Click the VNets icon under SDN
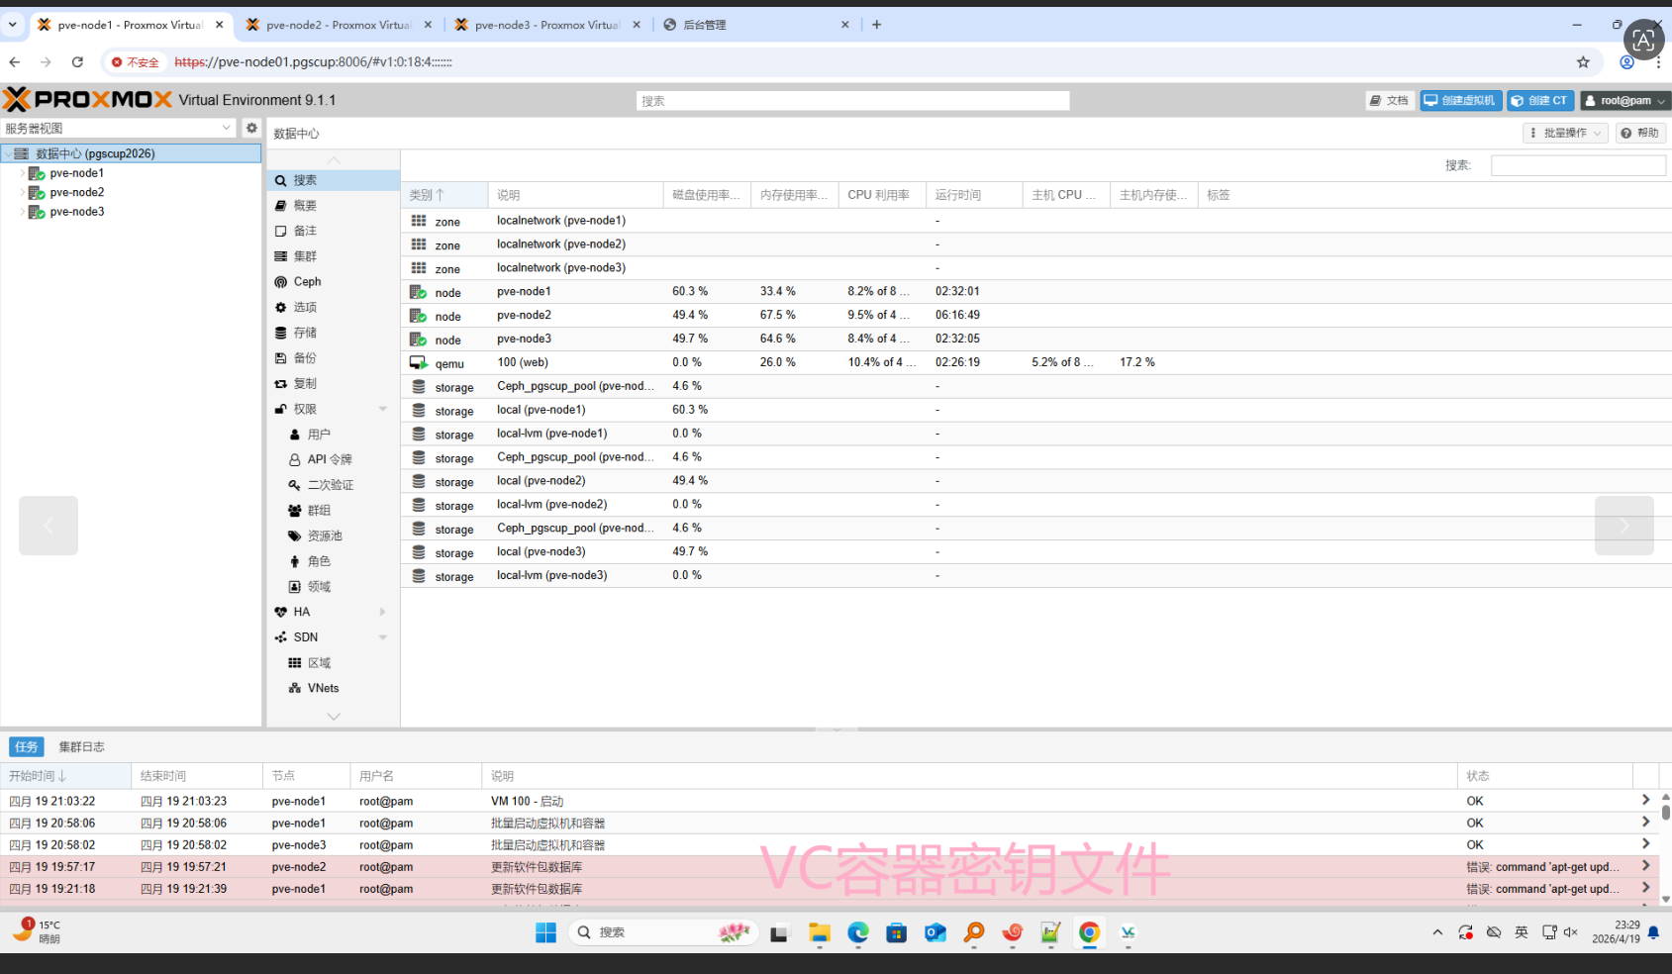Screen dimensions: 1672x974 click(x=295, y=689)
